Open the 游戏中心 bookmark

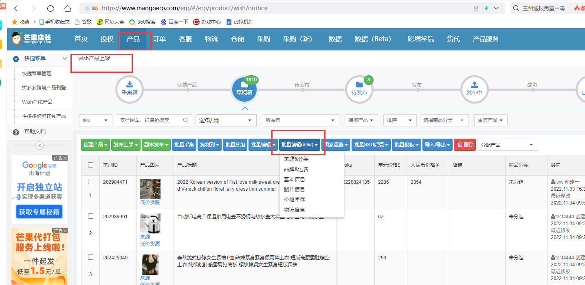[x=207, y=22]
